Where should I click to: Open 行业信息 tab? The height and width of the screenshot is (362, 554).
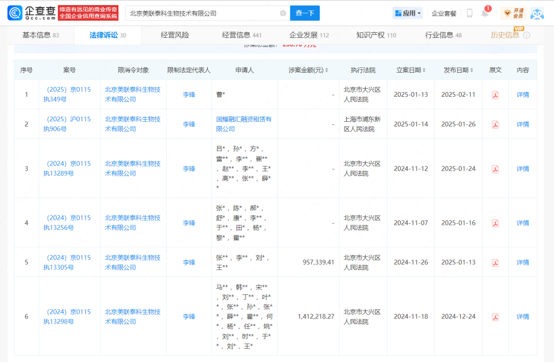tap(443, 35)
